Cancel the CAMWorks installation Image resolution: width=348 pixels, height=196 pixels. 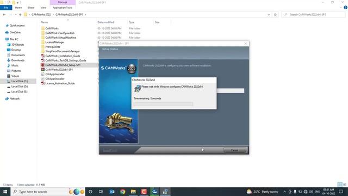234,150
